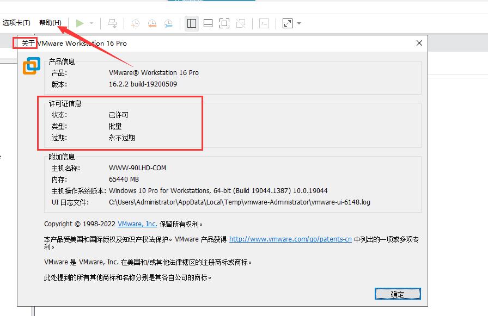The width and height of the screenshot is (488, 316).
Task: Take a snapshot of this virtual machine
Action: coord(136,23)
